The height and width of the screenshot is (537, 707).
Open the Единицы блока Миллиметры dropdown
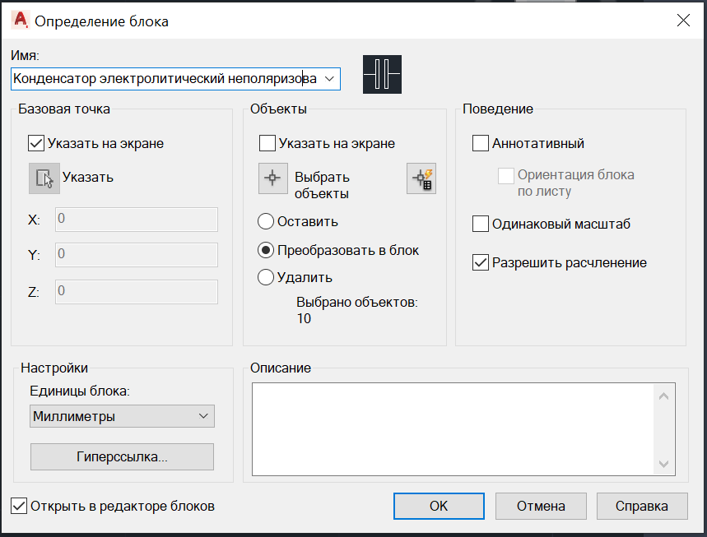click(122, 416)
